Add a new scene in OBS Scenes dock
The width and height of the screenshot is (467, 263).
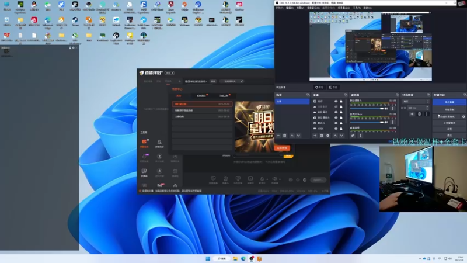[x=278, y=136]
